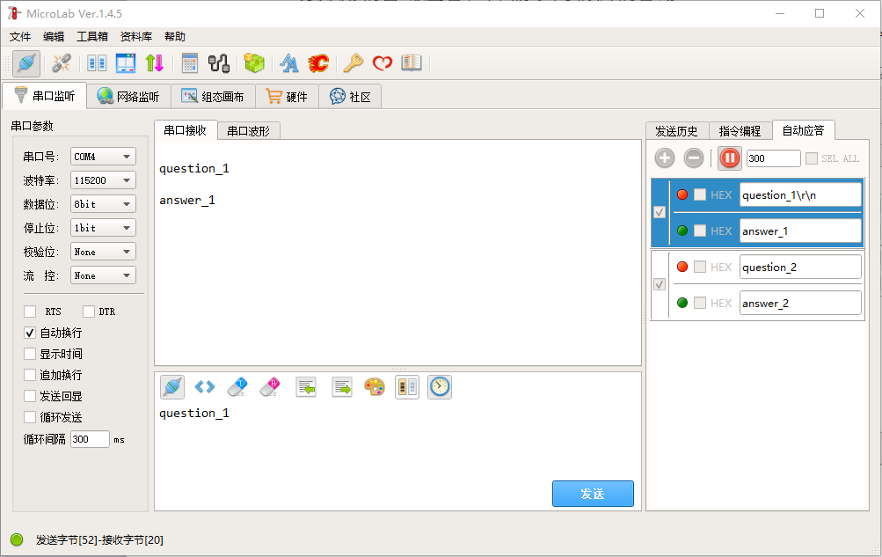Screen dimensions: 882x557
Task: Enable the 发送回显 checkbox
Action: [x=31, y=396]
